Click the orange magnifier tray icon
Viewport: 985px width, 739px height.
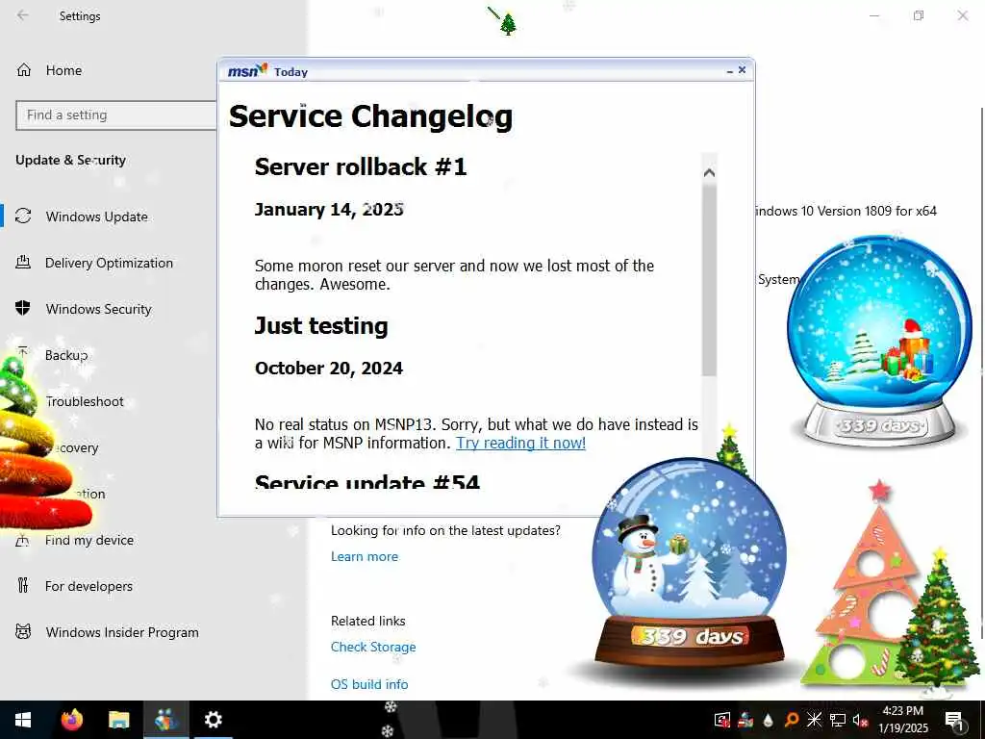pos(792,720)
